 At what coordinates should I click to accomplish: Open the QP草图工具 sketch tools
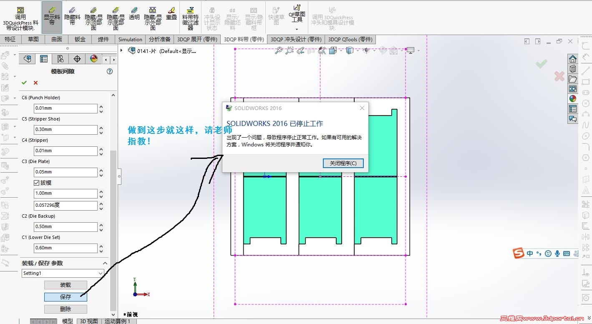(297, 14)
